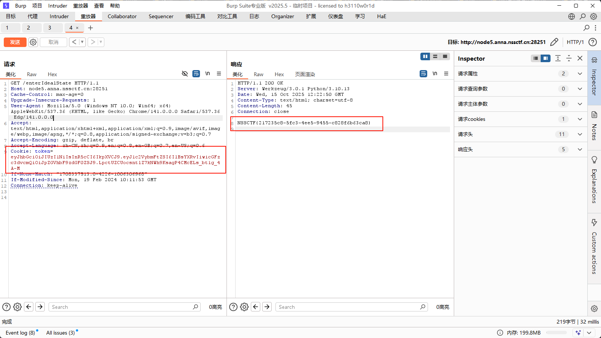Open request panel hamburger menu
This screenshot has width=601, height=338.
(x=219, y=74)
